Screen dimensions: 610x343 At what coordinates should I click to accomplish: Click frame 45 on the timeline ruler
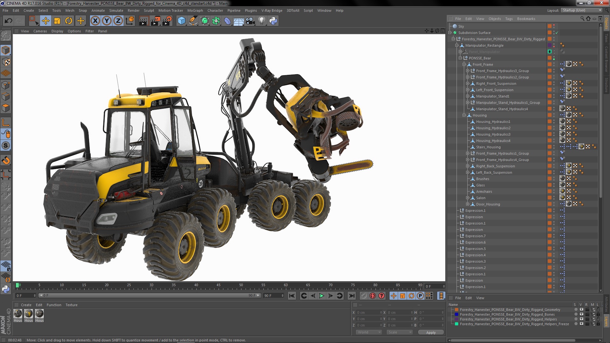point(219,286)
